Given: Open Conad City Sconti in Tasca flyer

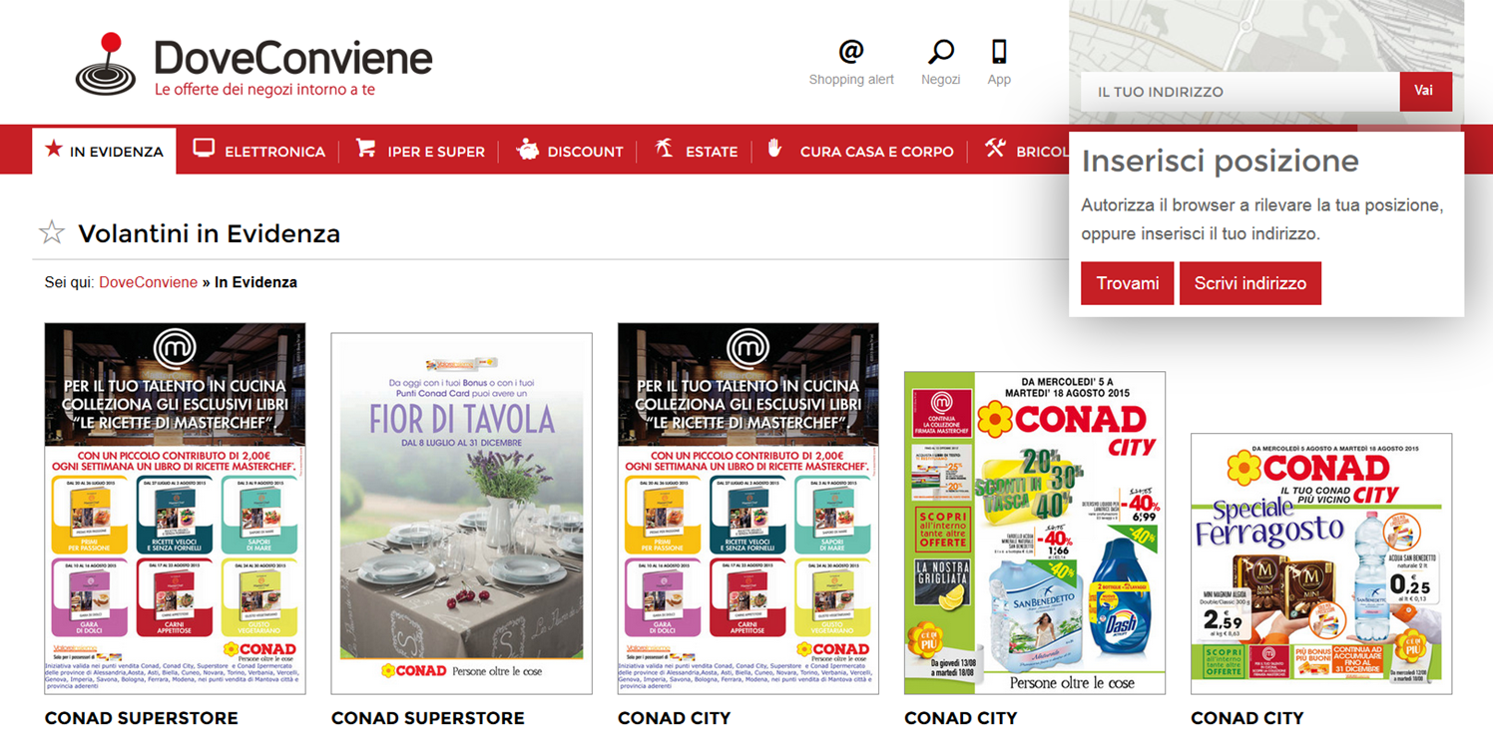Looking at the screenshot, I should point(1035,533).
